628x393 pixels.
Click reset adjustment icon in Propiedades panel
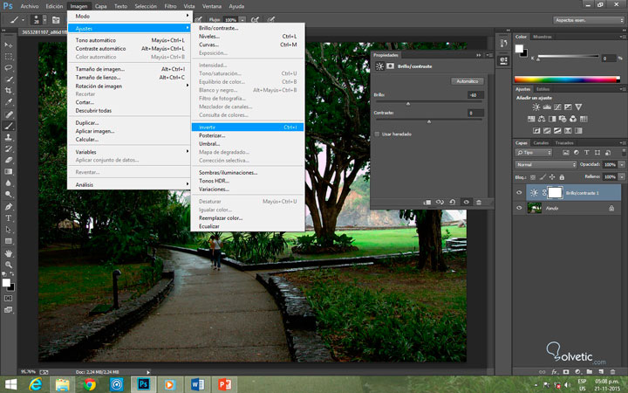tap(453, 202)
